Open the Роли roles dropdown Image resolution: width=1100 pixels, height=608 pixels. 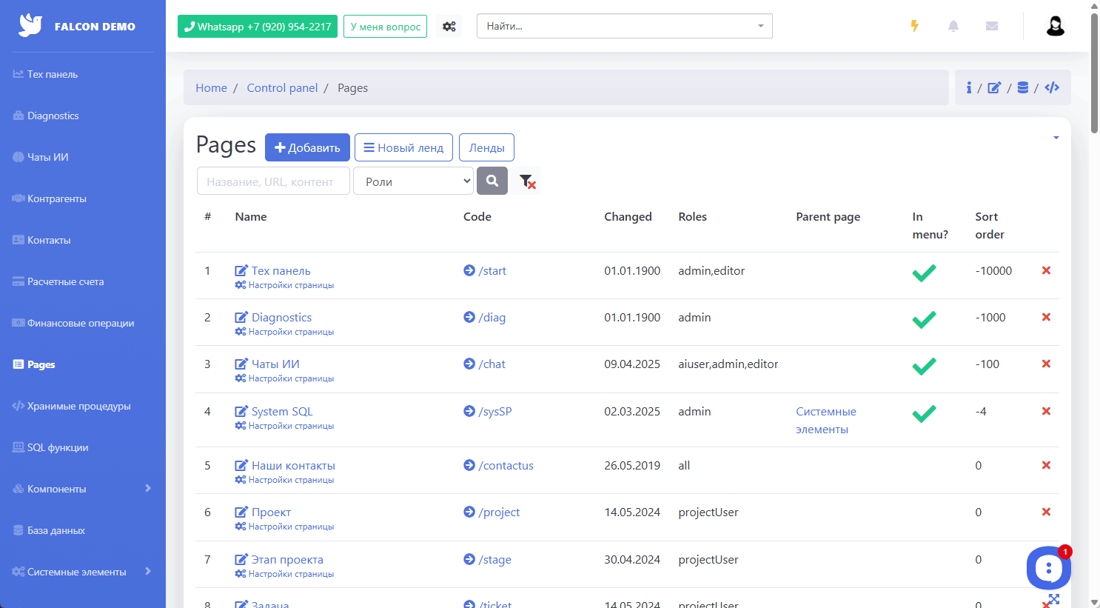pyautogui.click(x=413, y=181)
